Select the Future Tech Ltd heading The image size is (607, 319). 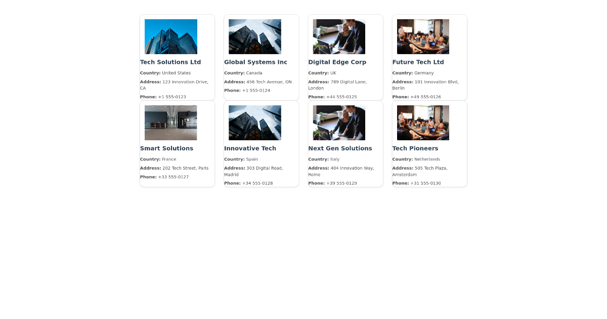tap(418, 62)
